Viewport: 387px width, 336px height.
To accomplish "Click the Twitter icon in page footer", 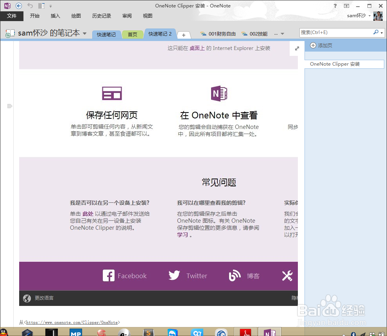I will coord(174,275).
